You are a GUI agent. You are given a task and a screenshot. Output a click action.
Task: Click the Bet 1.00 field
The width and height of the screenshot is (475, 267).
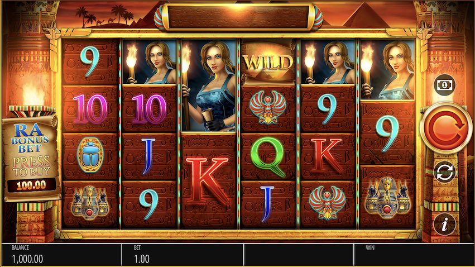183,255
